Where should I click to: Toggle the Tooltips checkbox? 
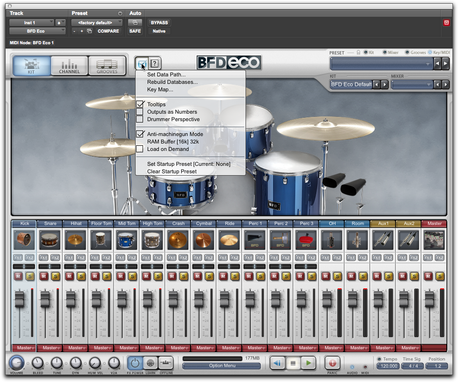[x=140, y=104]
